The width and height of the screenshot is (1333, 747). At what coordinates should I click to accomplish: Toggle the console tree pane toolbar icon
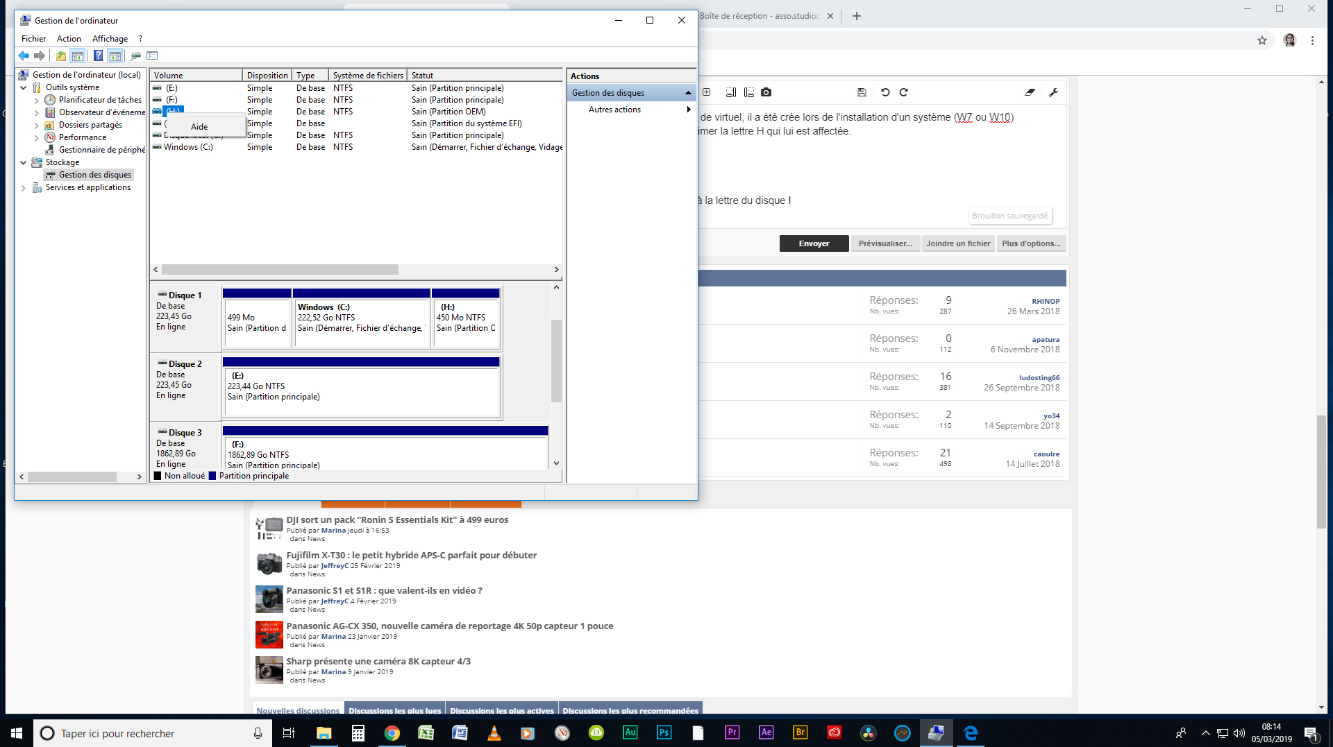[x=78, y=55]
